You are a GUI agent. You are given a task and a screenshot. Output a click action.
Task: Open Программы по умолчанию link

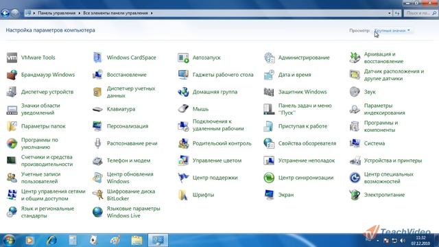(x=40, y=143)
